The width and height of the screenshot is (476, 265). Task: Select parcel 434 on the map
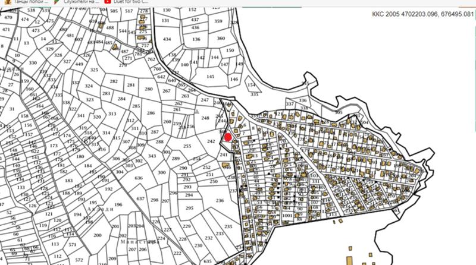coord(167,39)
